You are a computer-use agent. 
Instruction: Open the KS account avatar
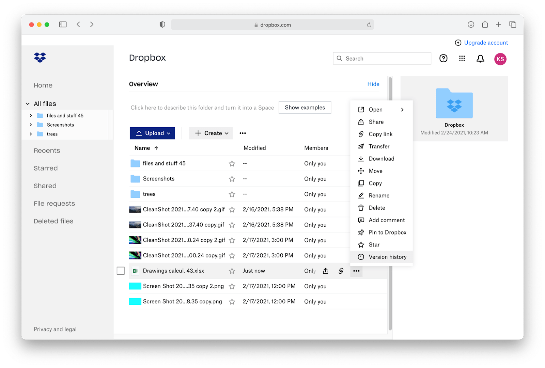(x=500, y=59)
